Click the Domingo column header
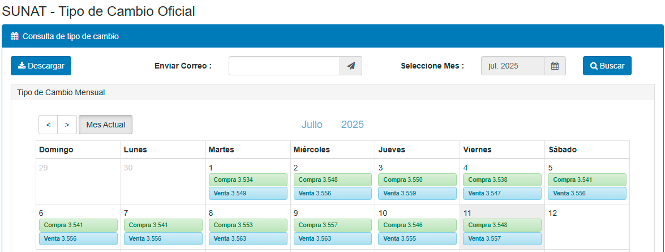This screenshot has width=665, height=252. [x=78, y=150]
